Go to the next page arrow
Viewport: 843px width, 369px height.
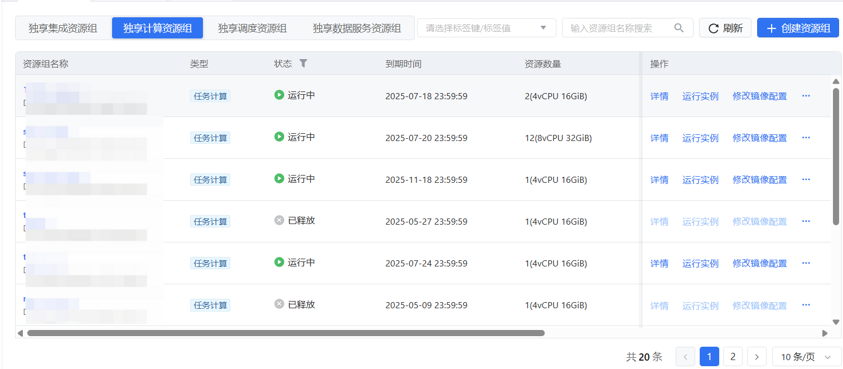coord(757,357)
